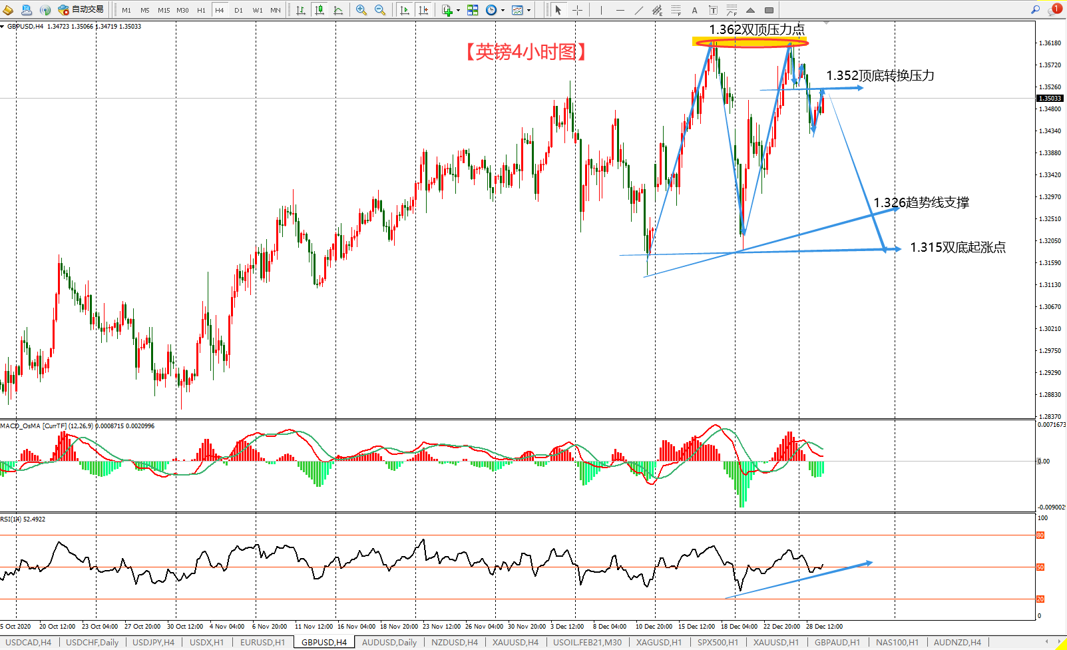Toggle Chart Shift icon
Screen dimensions: 1067x650
(x=423, y=10)
